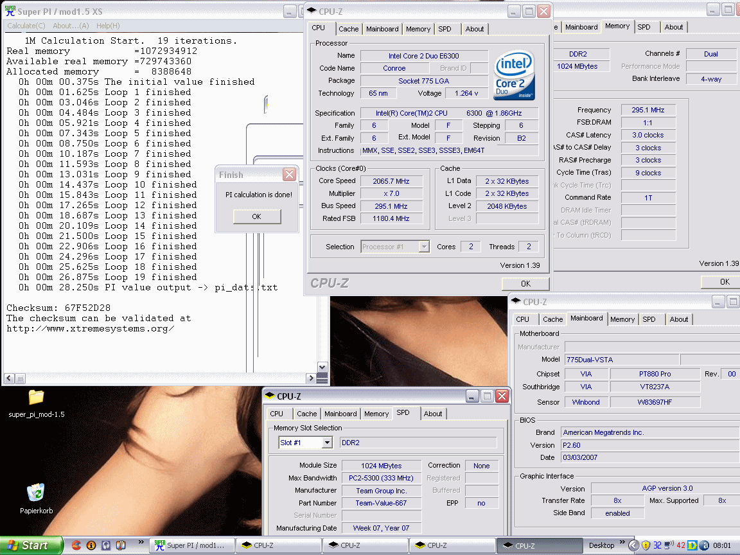Viewport: 740px width, 555px height.
Task: Click the Super PI scroll left arrow
Action: click(9, 378)
